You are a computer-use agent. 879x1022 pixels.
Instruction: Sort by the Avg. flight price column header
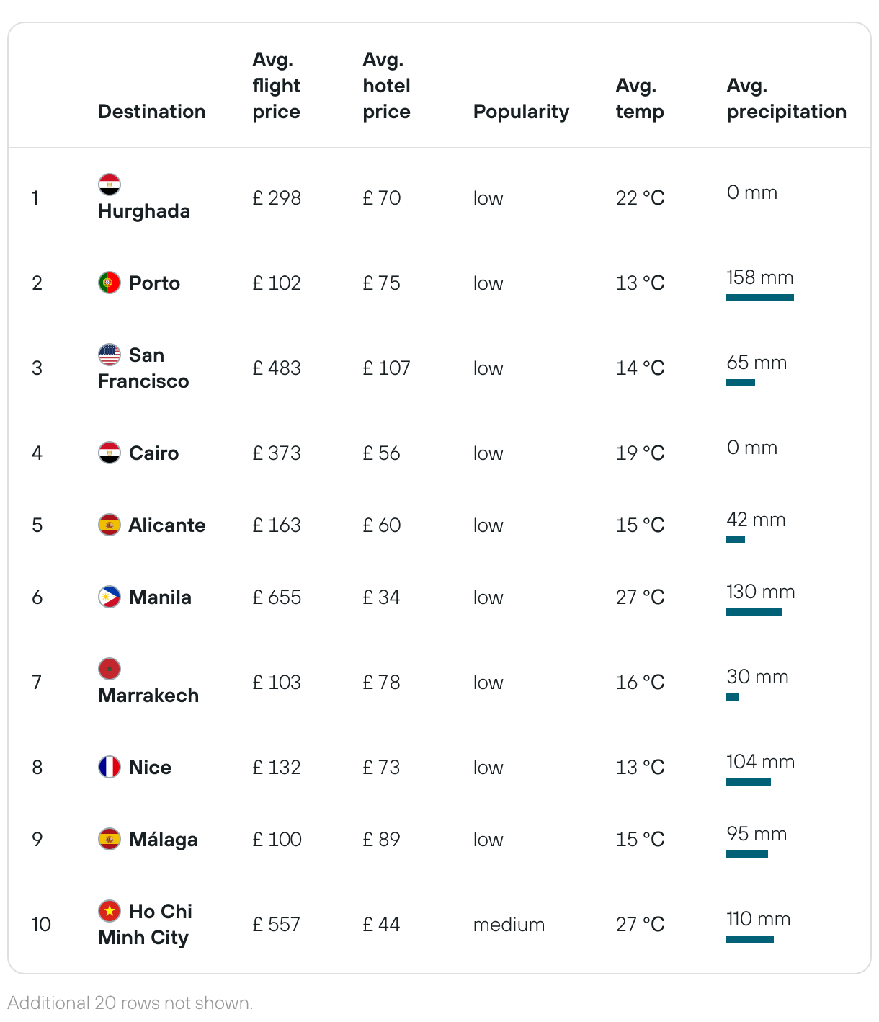(277, 86)
